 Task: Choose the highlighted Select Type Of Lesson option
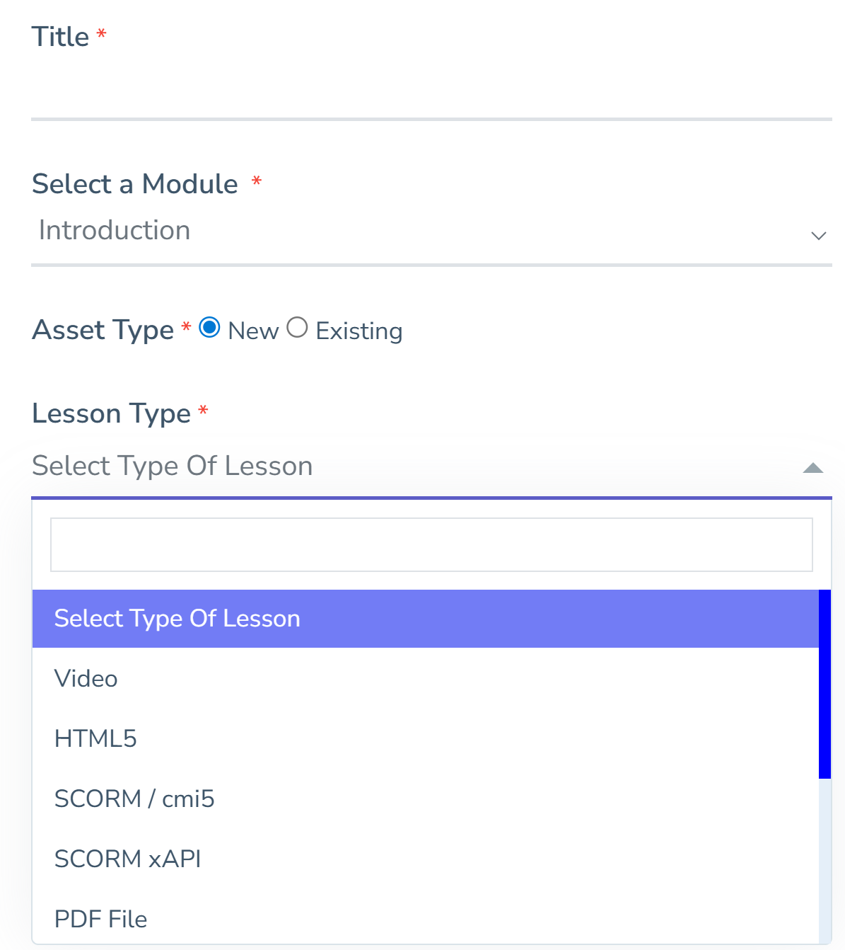(424, 619)
